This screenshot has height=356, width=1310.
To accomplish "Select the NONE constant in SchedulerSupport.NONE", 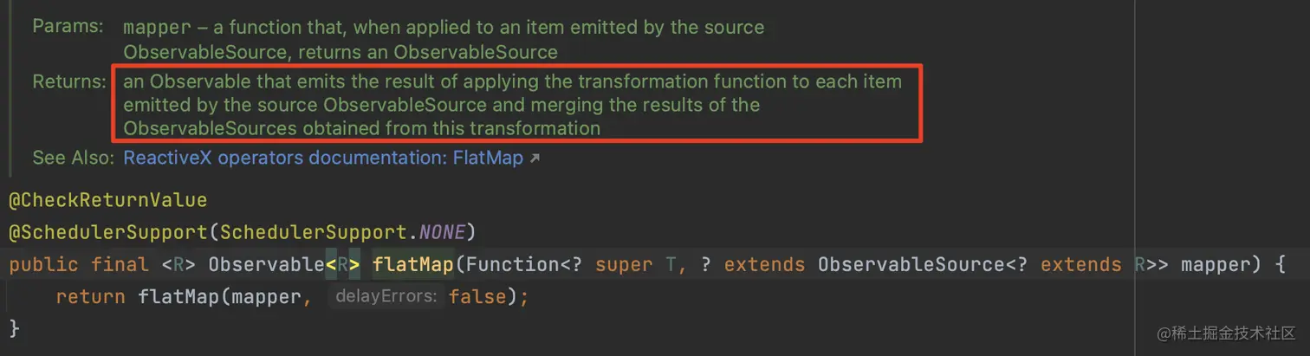I will (442, 232).
